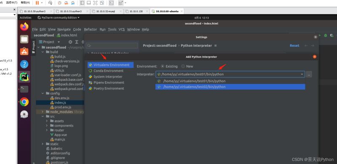Image resolution: width=337 pixels, height=164 pixels.
Task: Select logo.png in the project tree
Action: [x=61, y=66]
